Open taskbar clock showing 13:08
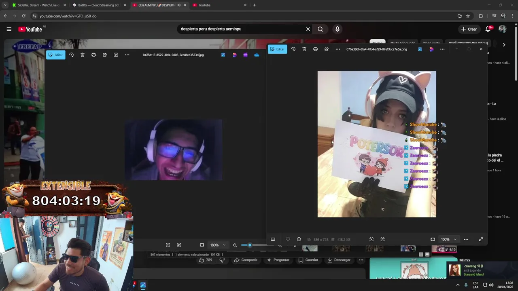Viewport: 518px width, 291px height. pyautogui.click(x=506, y=285)
